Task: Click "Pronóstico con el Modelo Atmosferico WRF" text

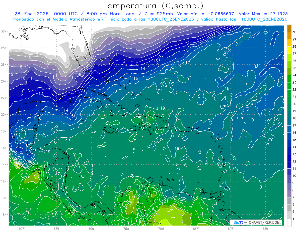Action: tap(59, 19)
